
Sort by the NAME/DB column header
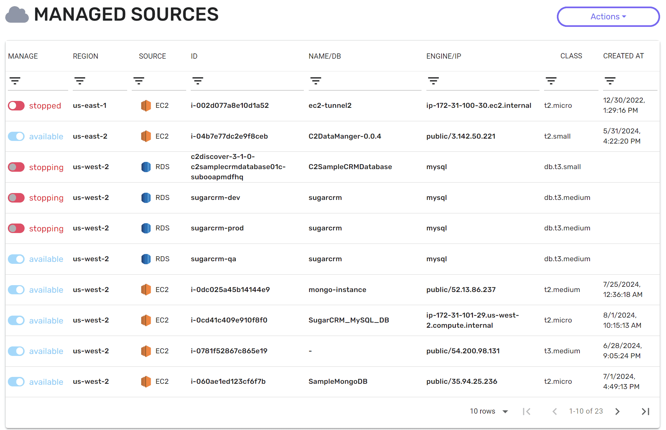pyautogui.click(x=324, y=56)
